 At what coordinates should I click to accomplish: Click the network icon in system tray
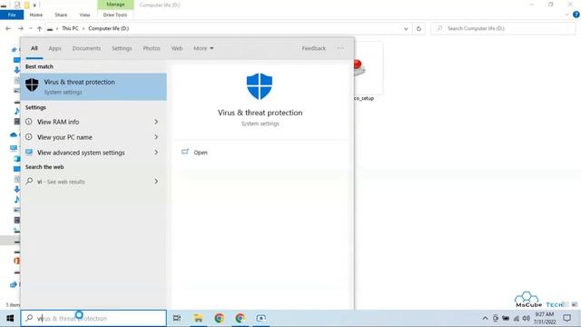point(516,318)
